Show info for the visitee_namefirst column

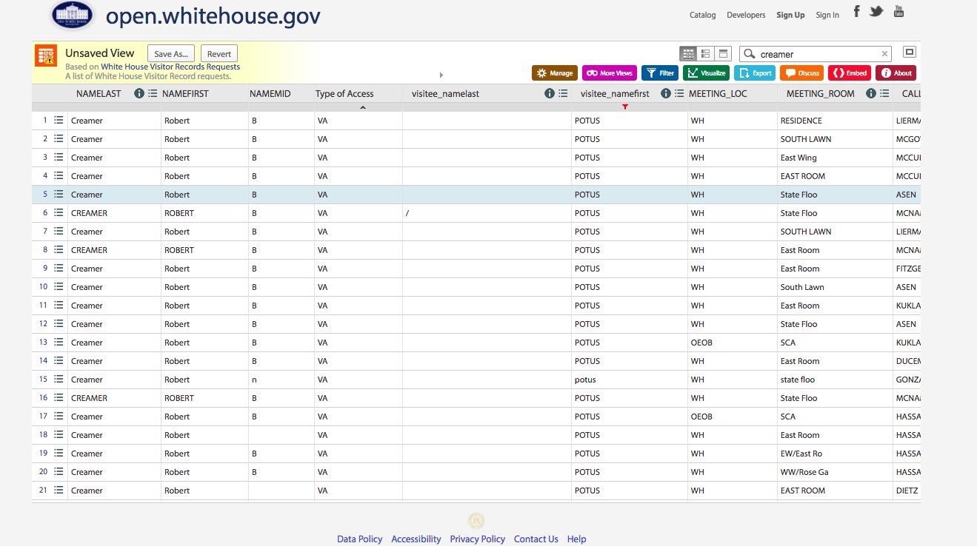click(x=665, y=93)
